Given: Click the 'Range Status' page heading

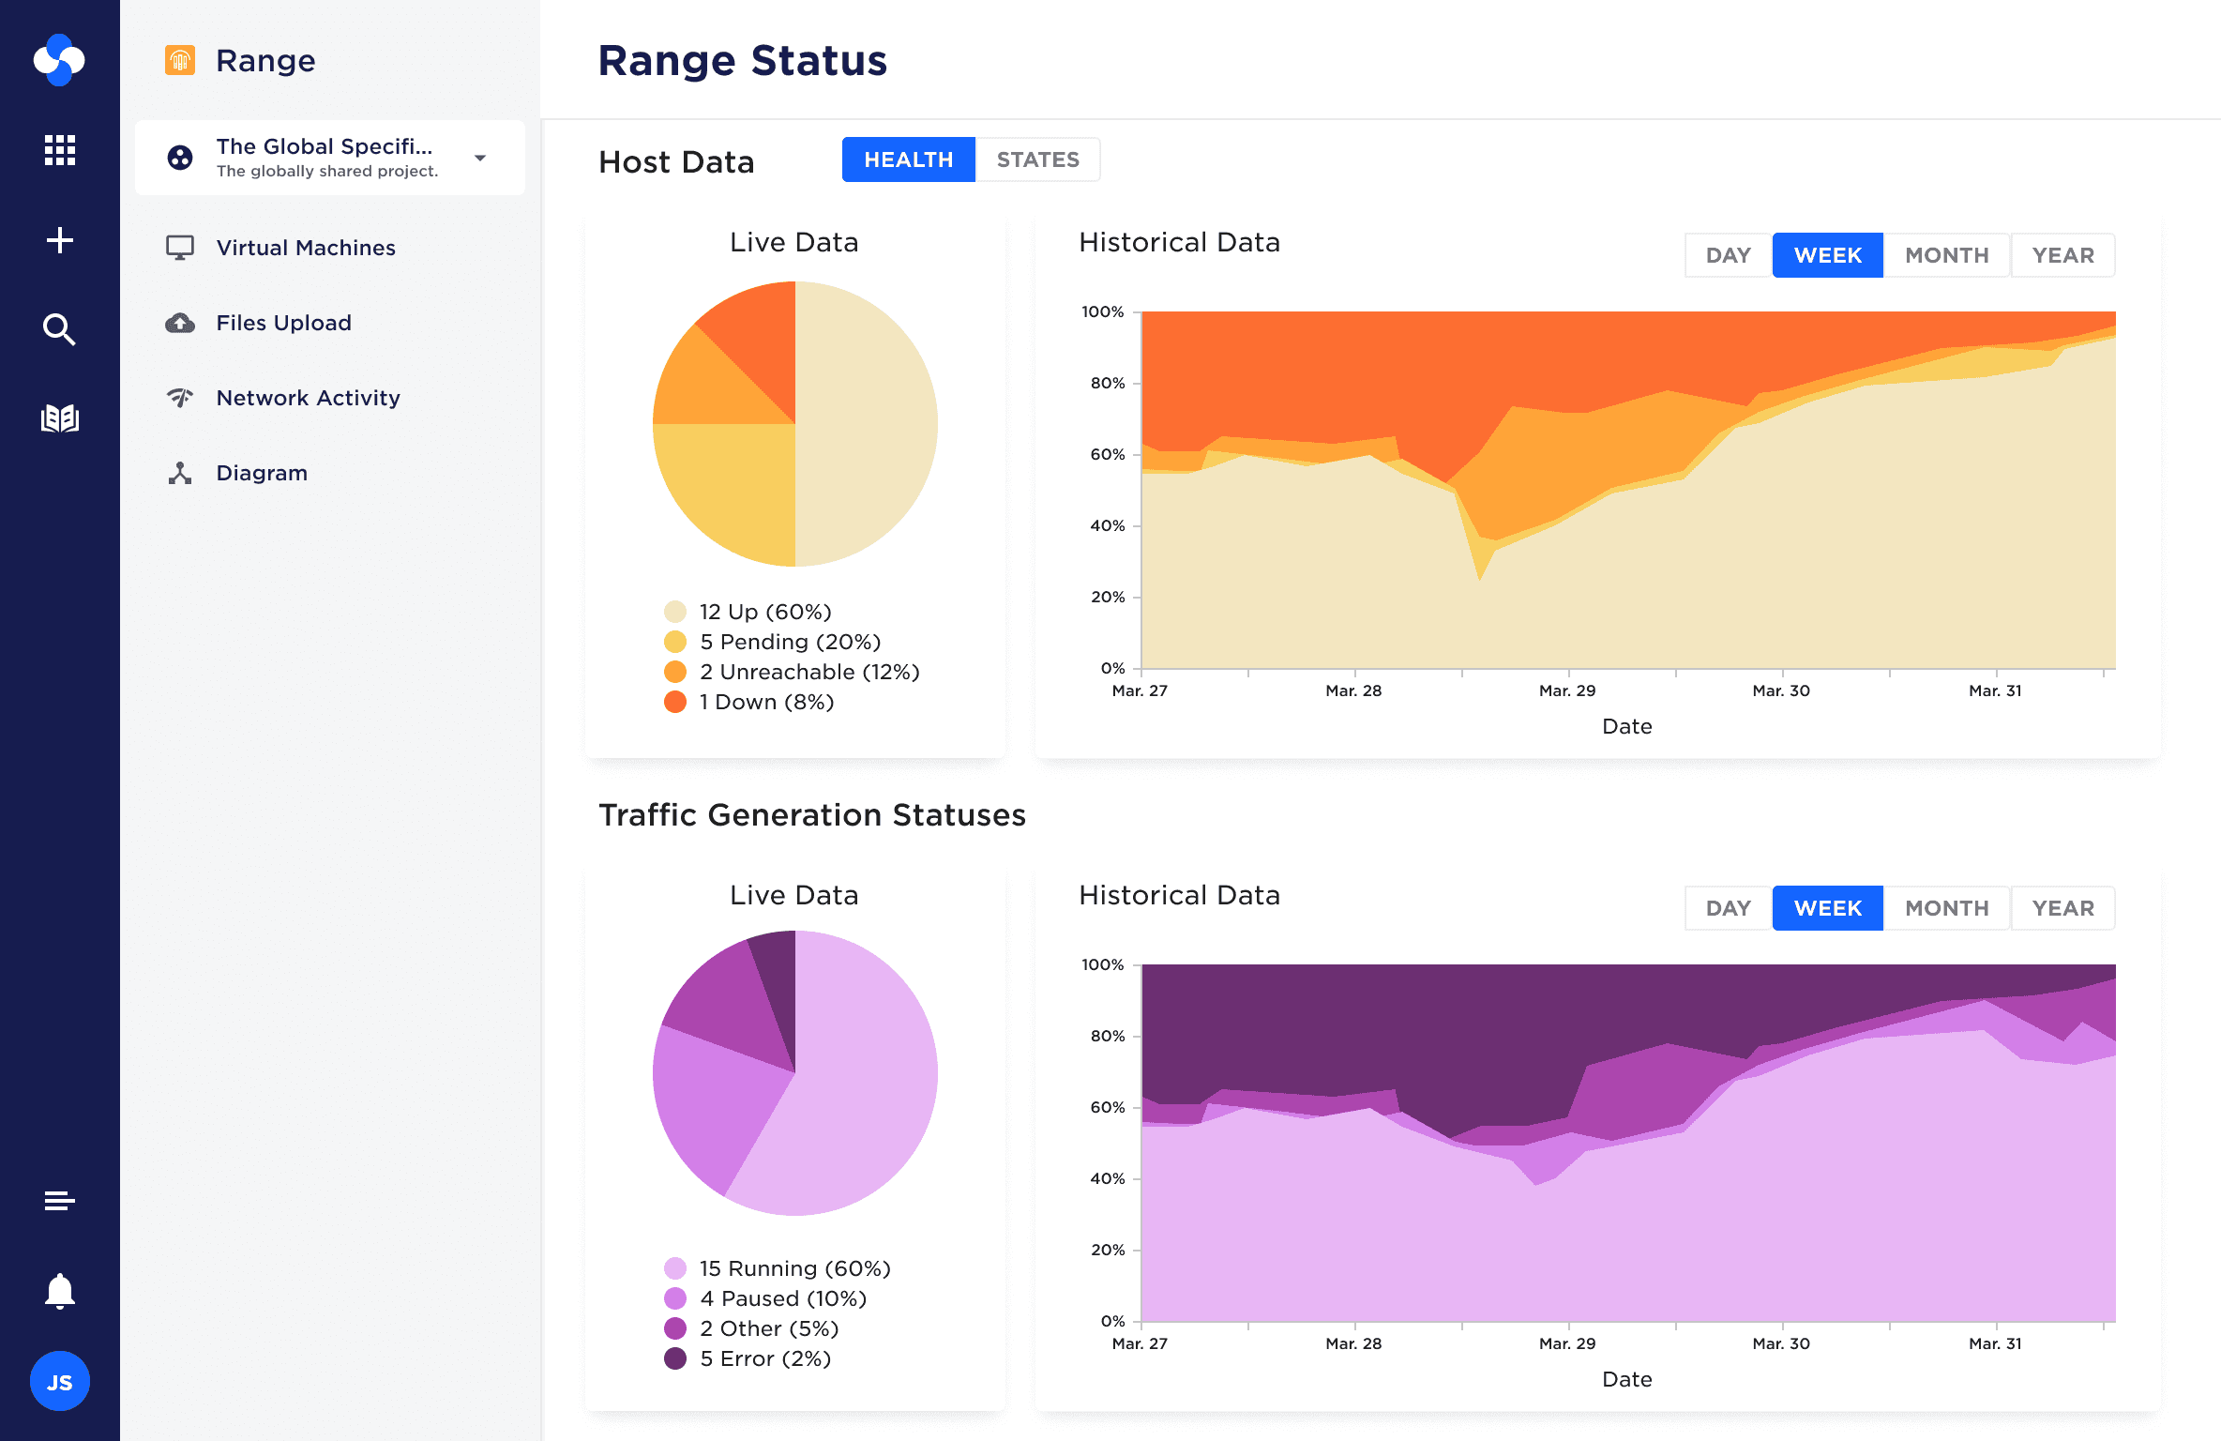Looking at the screenshot, I should click(742, 60).
